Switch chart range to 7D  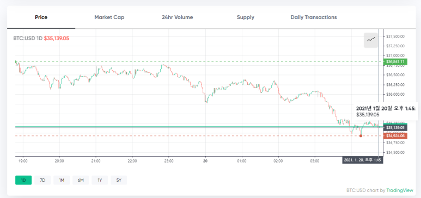point(42,180)
